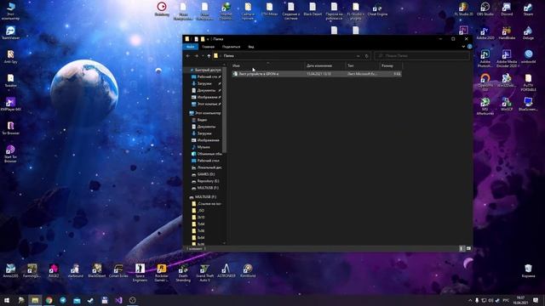This screenshot has width=545, height=306.
Task: Open Tor Browser desktop shortcut
Action: click(x=10, y=128)
